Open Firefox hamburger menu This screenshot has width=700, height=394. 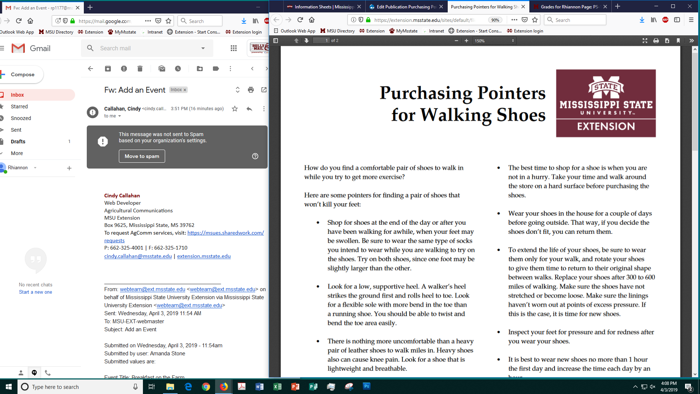coord(691,20)
